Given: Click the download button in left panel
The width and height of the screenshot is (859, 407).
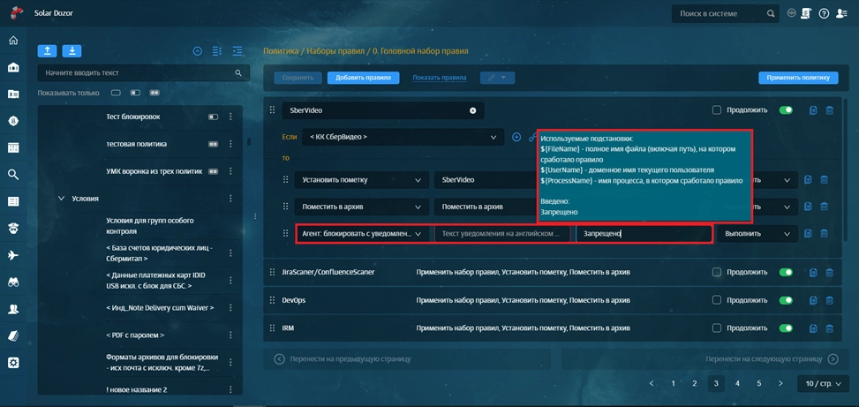Looking at the screenshot, I should point(72,51).
